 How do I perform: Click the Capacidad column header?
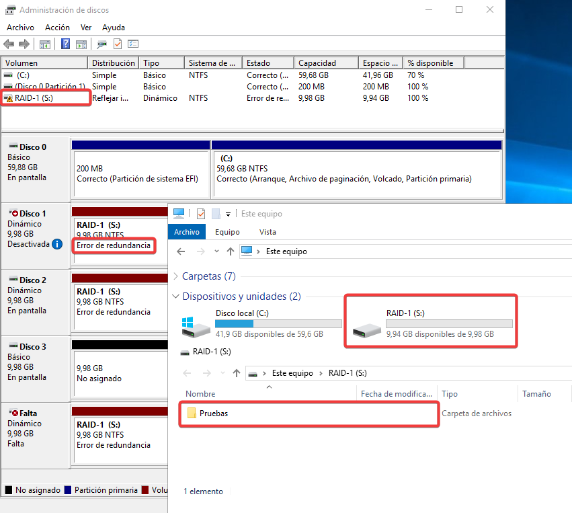pos(317,63)
